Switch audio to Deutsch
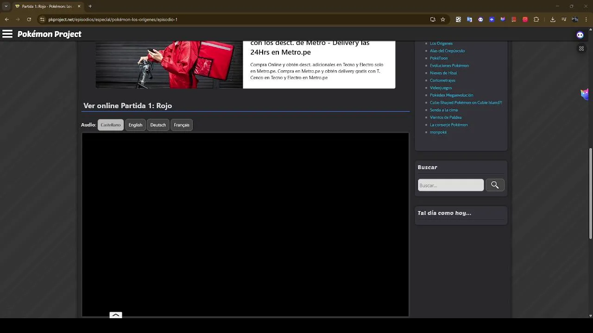Screen dimensions: 593x333 pyautogui.click(x=158, y=125)
